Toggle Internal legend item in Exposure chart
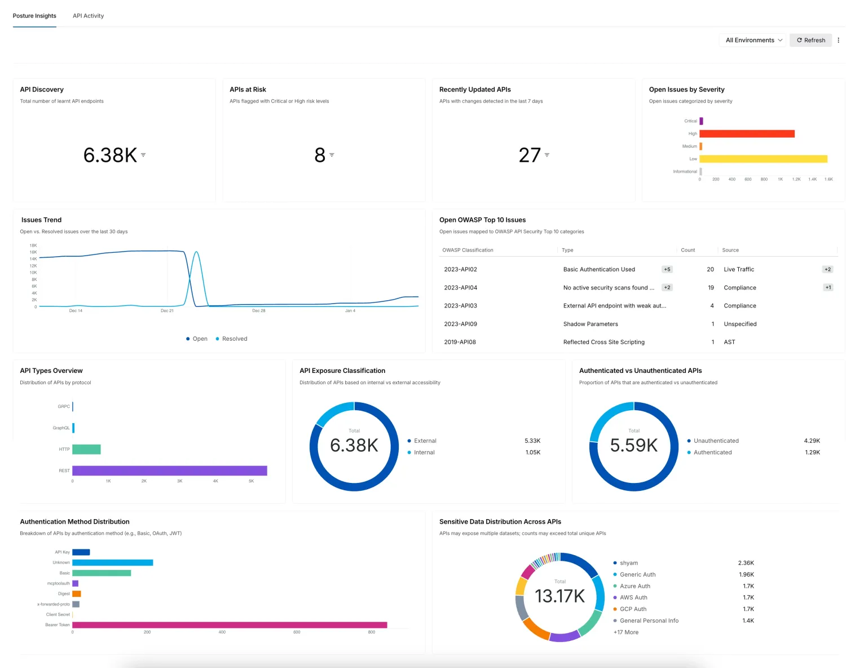This screenshot has width=846, height=668. pyautogui.click(x=421, y=452)
